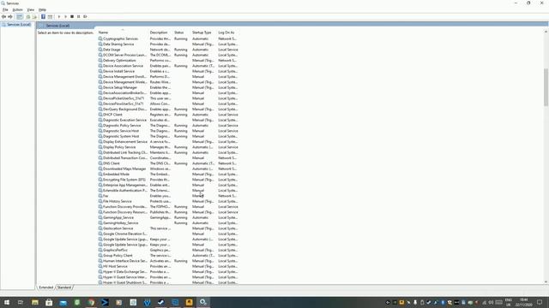This screenshot has height=308, width=549.
Task: Open the File menu
Action: coord(5,9)
